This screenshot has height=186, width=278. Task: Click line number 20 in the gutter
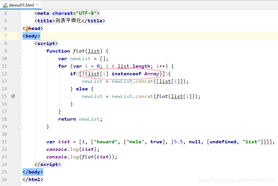(x=4, y=134)
